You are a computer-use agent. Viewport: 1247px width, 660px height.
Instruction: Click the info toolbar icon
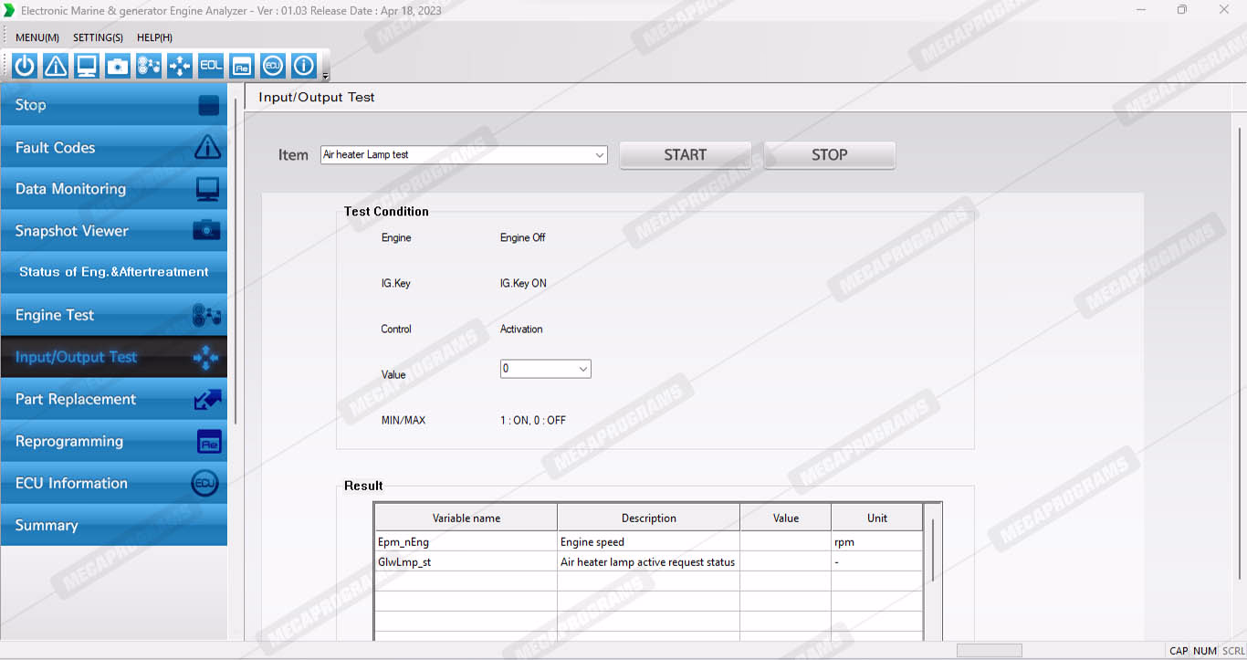304,66
